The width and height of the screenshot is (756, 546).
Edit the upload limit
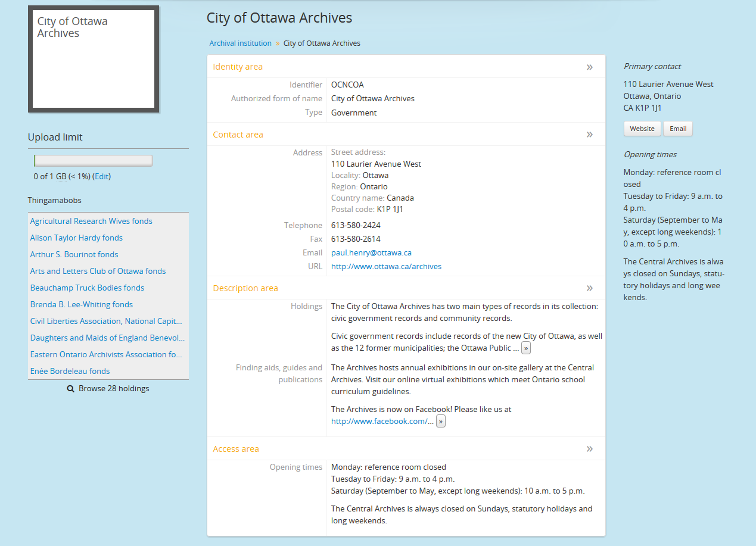click(x=102, y=177)
